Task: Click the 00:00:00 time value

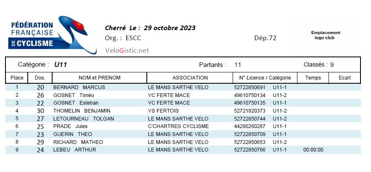Action: 313,150
